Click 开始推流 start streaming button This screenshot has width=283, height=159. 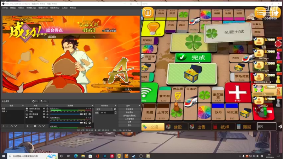pyautogui.click(x=129, y=109)
